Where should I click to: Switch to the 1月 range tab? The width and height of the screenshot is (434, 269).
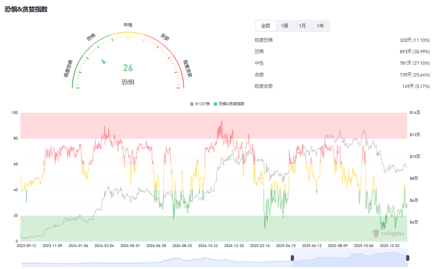tap(302, 26)
